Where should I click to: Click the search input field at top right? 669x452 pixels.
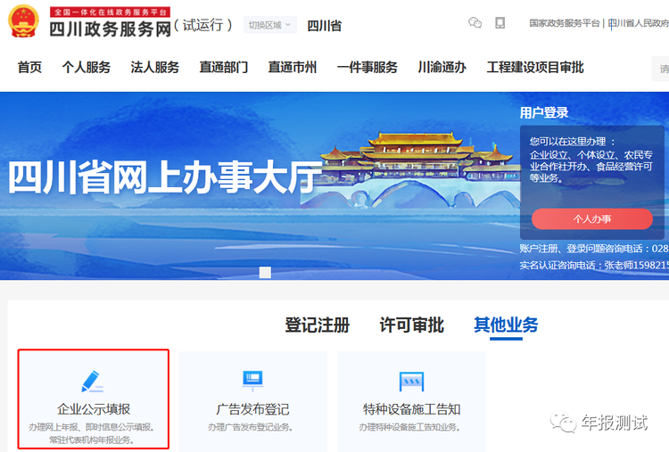pyautogui.click(x=660, y=69)
